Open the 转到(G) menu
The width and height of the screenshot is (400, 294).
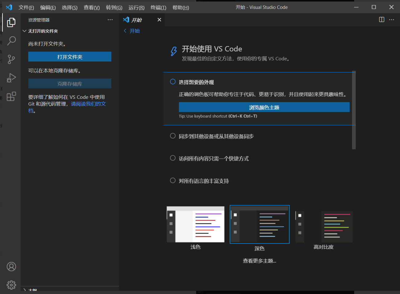[x=114, y=7]
